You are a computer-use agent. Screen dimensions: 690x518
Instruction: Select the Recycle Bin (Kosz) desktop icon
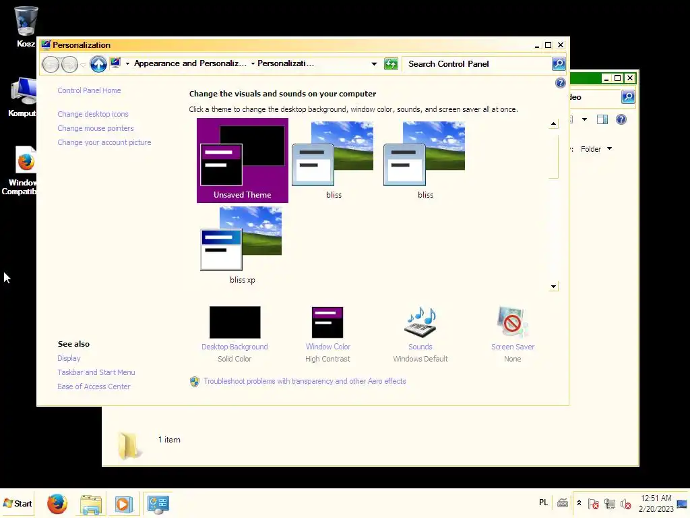25,26
